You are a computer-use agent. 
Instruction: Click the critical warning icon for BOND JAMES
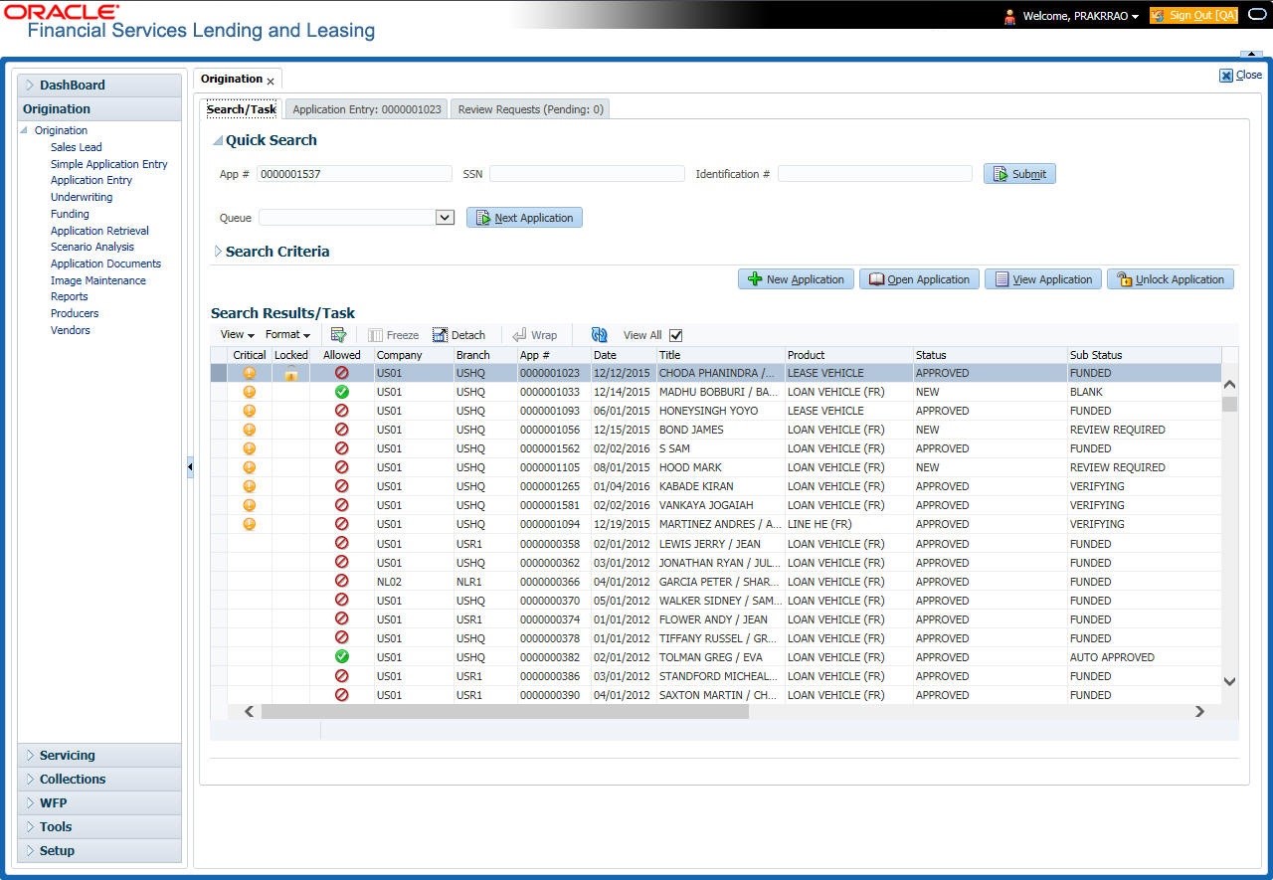click(x=249, y=430)
